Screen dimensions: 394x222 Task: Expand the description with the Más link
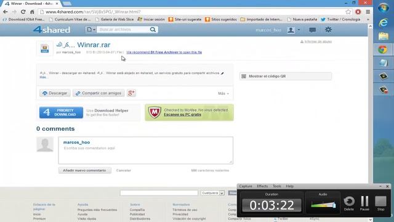[x=44, y=77]
